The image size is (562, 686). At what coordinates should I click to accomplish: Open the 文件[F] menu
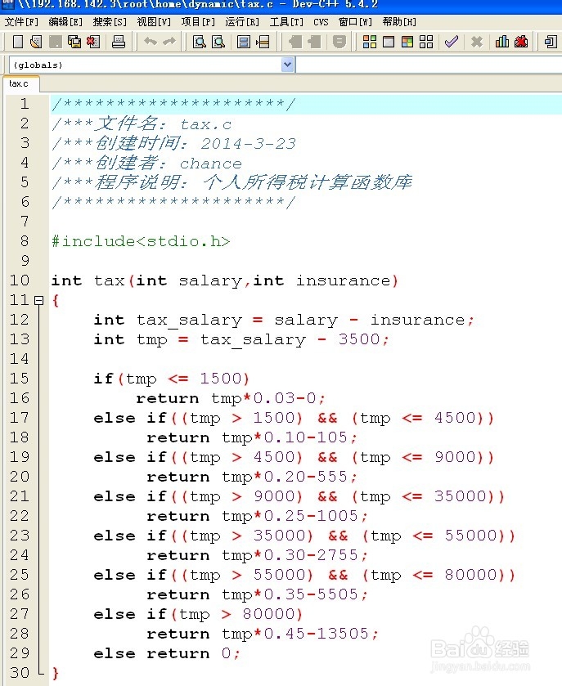(x=21, y=22)
